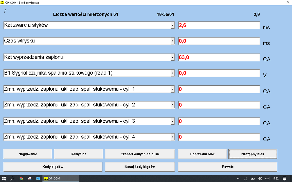
Task: Open the 'Czas wtrysku' dropdown arrow
Action: 172,41
